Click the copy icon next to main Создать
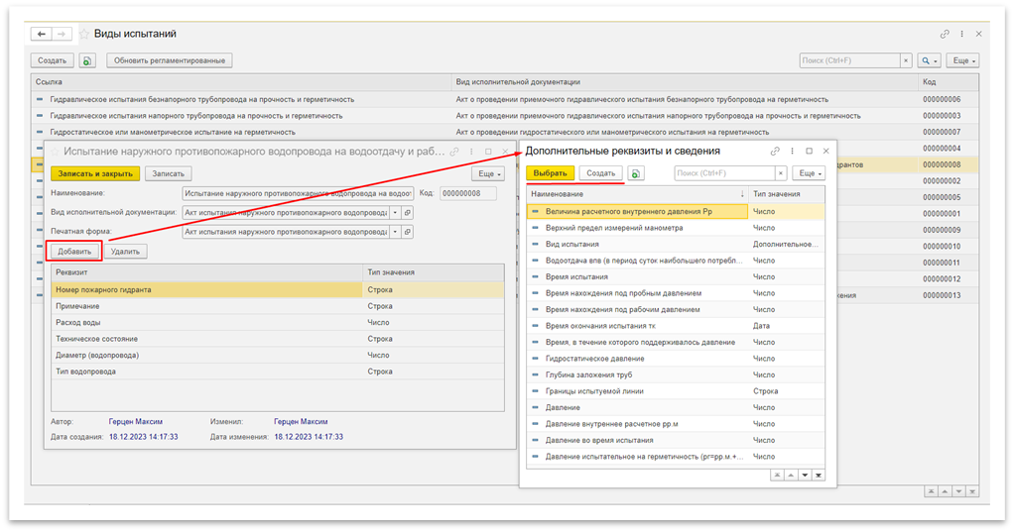The image size is (1014, 532). pos(87,60)
